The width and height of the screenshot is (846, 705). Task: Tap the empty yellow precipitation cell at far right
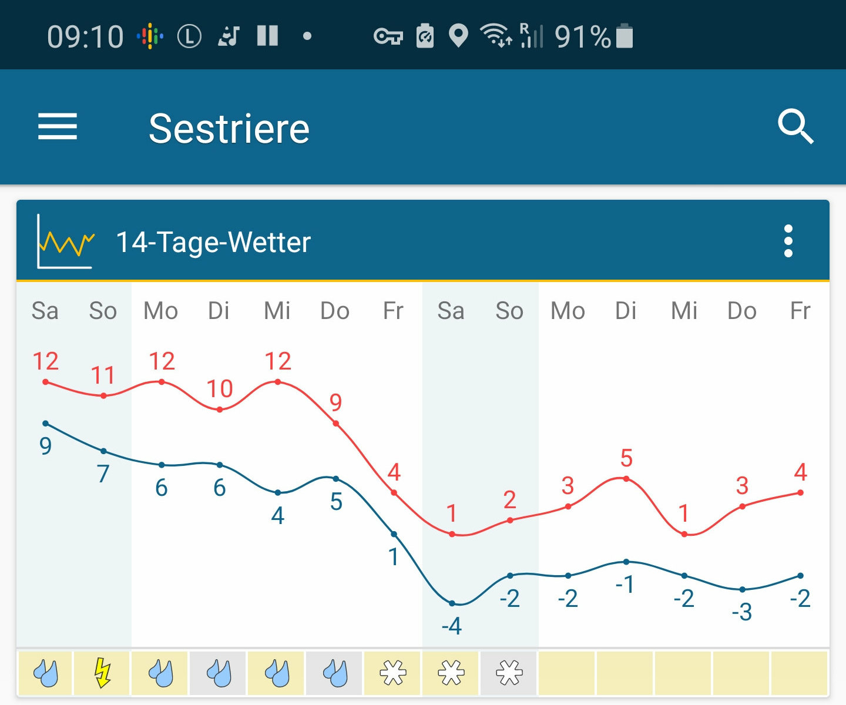799,673
